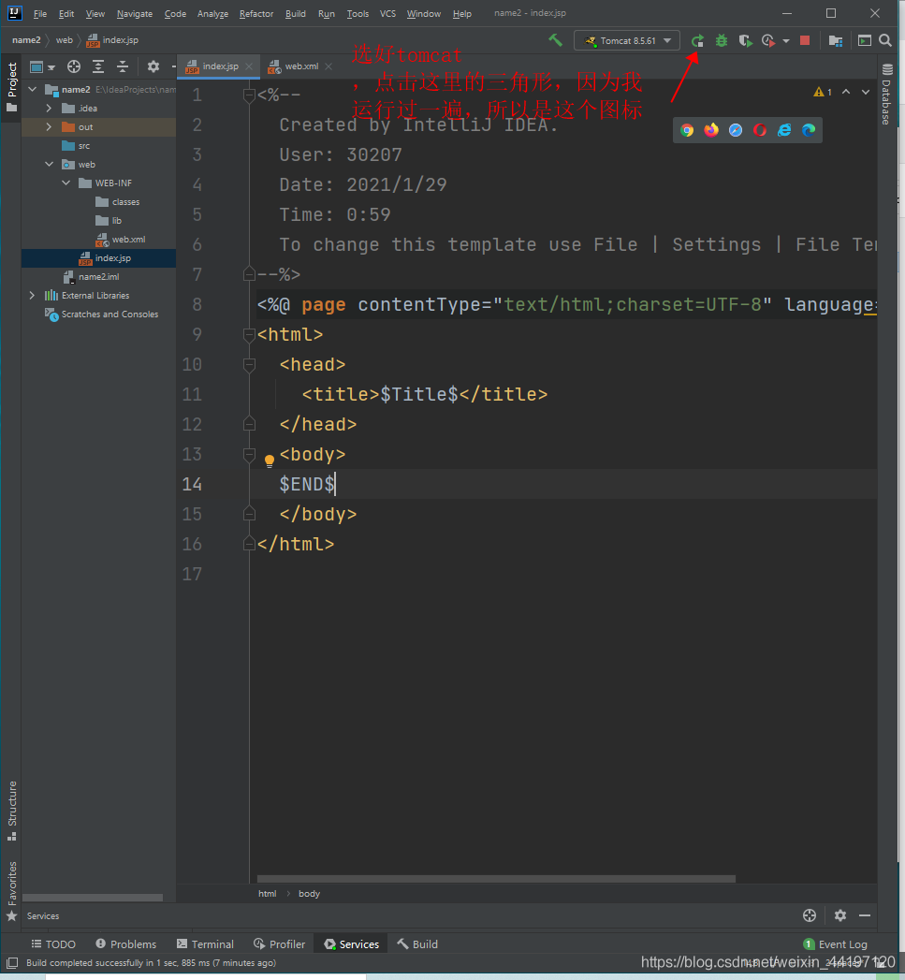Click the Search Everywhere magnifier icon

coord(885,41)
